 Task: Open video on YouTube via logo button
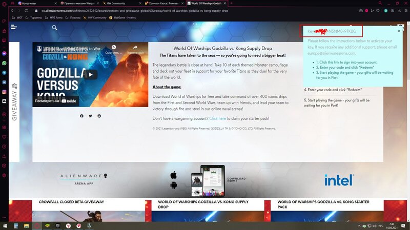click(x=69, y=101)
